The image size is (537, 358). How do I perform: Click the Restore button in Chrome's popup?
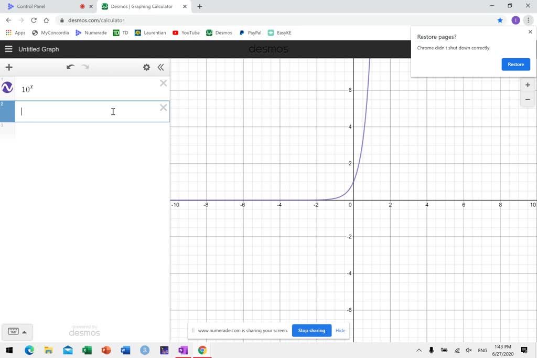[515, 64]
